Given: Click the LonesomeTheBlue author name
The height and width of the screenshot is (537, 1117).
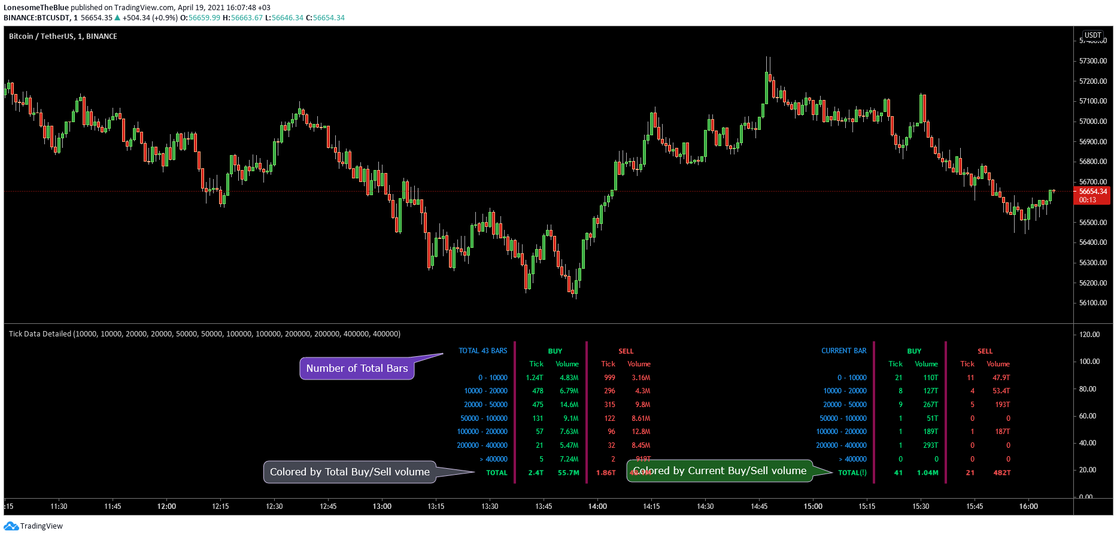Looking at the screenshot, I should click(x=36, y=8).
